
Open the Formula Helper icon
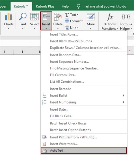(126, 17)
